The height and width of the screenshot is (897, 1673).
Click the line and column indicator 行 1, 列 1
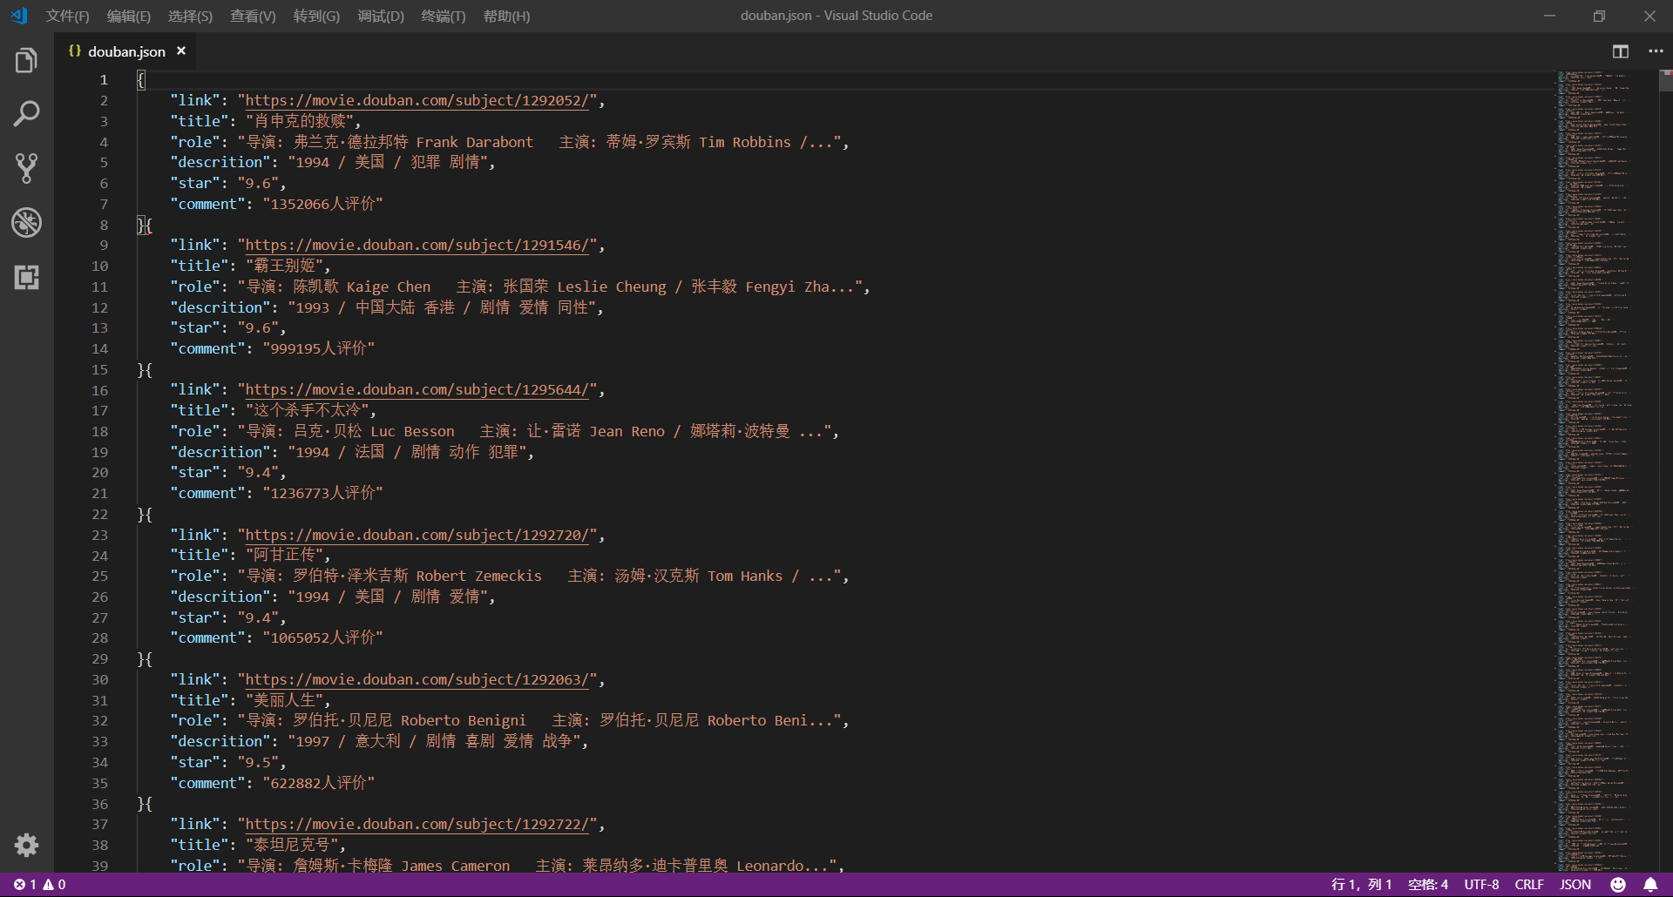click(x=1361, y=885)
